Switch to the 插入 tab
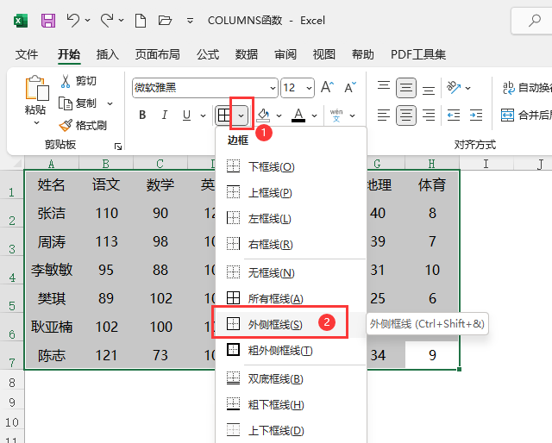The width and height of the screenshot is (552, 443). (x=107, y=54)
